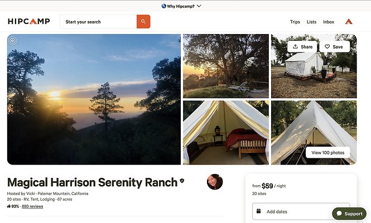Open host Vicki's profile photo
The width and height of the screenshot is (371, 223).
click(x=215, y=182)
